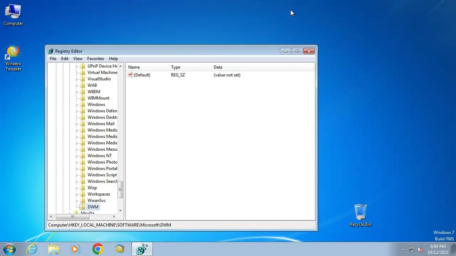Select the Windows Portal key label
Viewport: 456px width, 256px height.
point(102,169)
